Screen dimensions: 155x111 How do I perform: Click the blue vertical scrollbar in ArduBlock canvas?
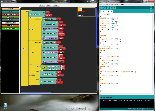(96, 28)
